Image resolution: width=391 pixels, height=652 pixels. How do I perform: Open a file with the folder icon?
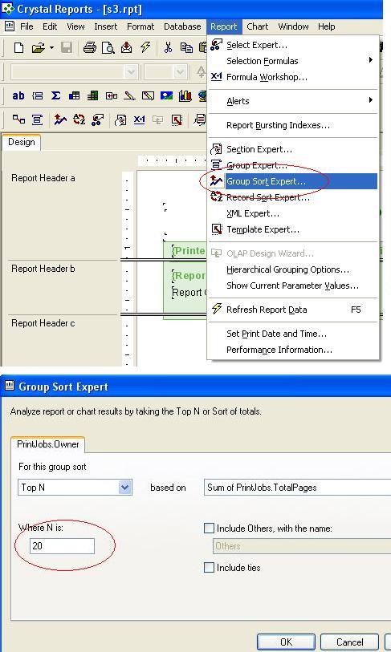pos(38,48)
